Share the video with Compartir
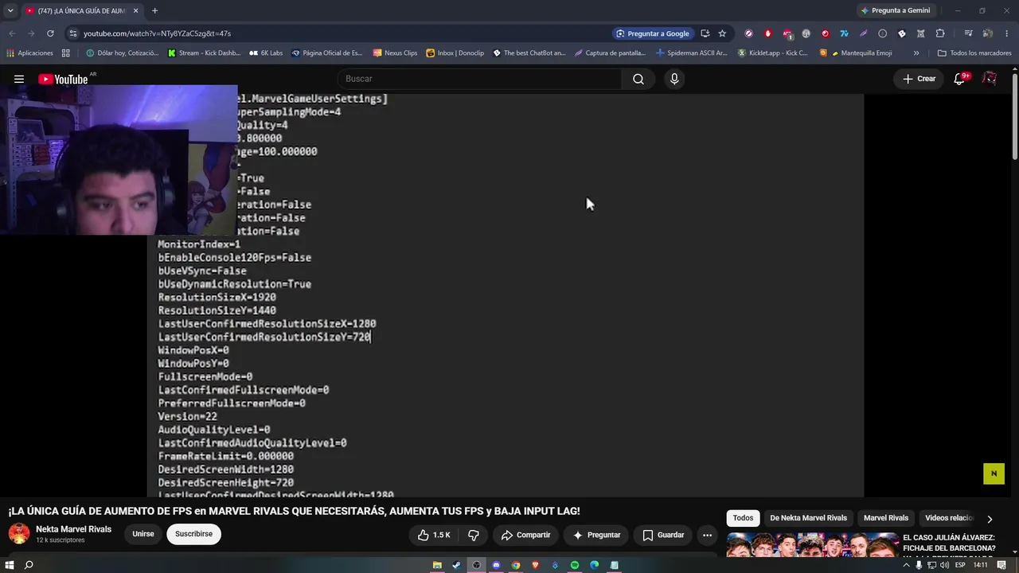The image size is (1019, 573). pyautogui.click(x=525, y=535)
